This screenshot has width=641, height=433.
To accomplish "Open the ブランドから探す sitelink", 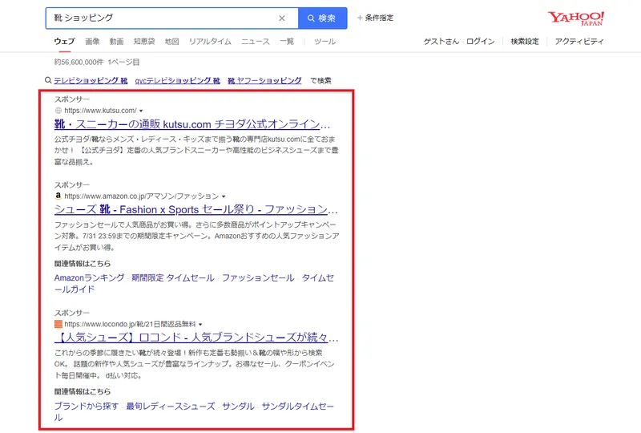I will click(87, 406).
